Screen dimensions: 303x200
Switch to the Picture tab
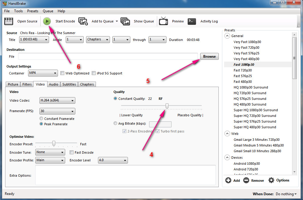coord(13,84)
